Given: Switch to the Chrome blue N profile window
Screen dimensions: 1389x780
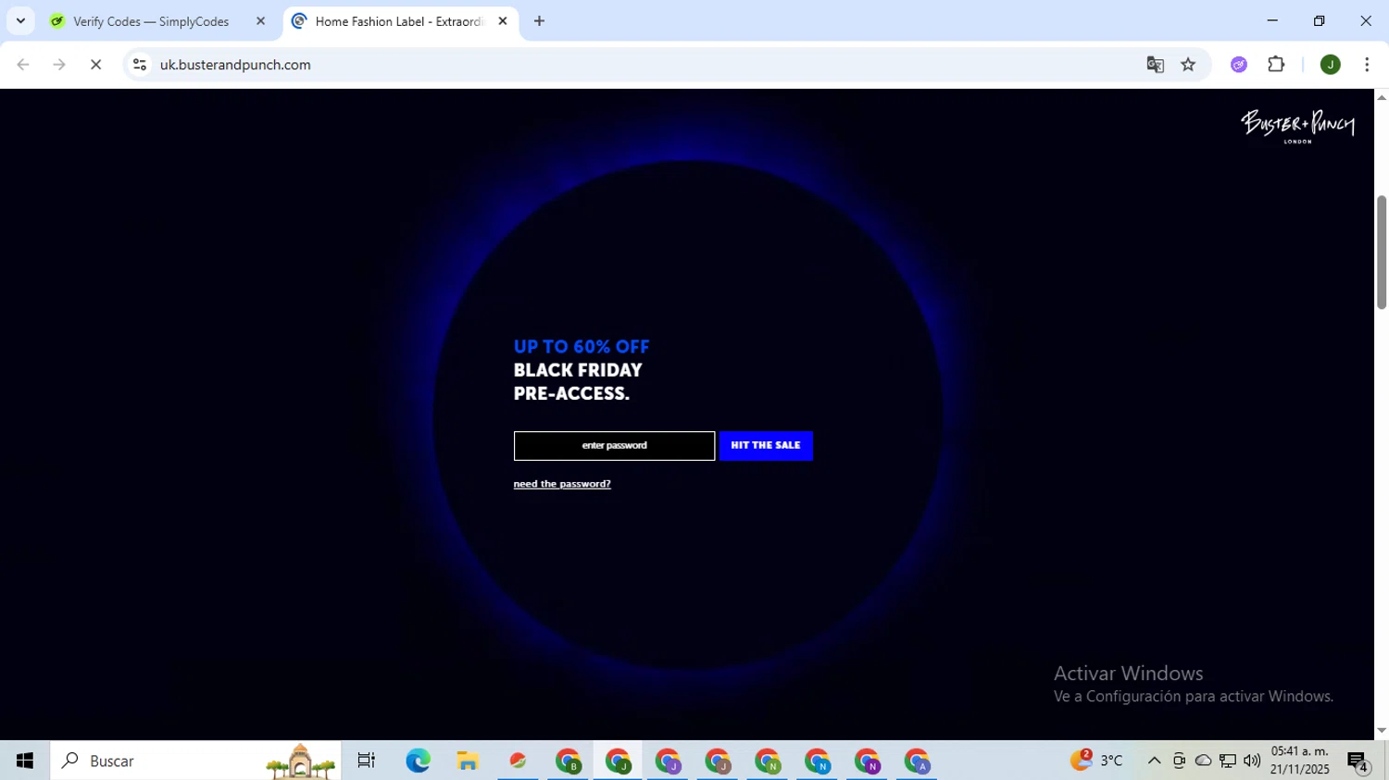Looking at the screenshot, I should point(818,761).
